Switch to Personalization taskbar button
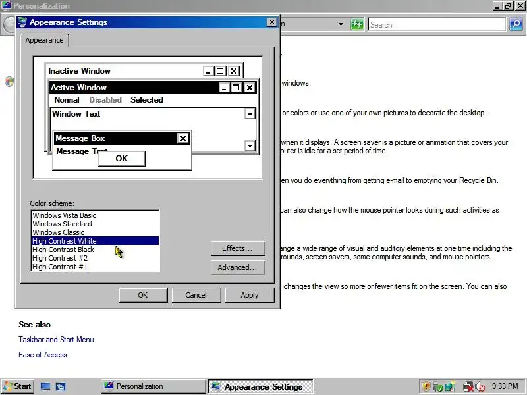The height and width of the screenshot is (395, 527). [x=153, y=386]
